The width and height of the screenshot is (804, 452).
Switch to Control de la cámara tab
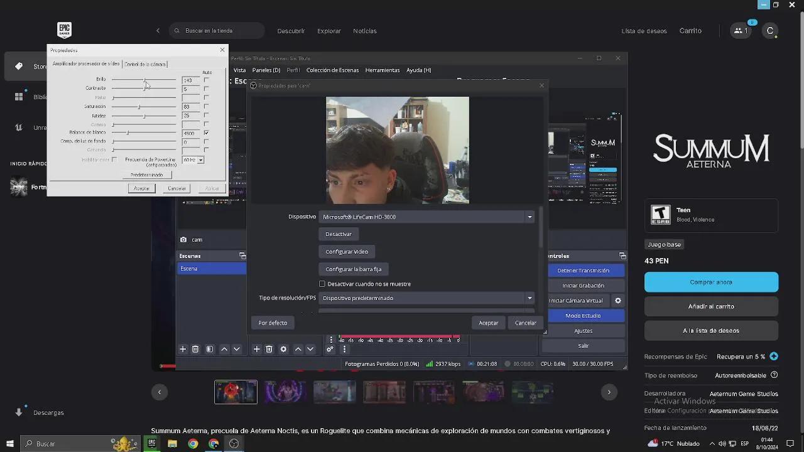pyautogui.click(x=145, y=64)
